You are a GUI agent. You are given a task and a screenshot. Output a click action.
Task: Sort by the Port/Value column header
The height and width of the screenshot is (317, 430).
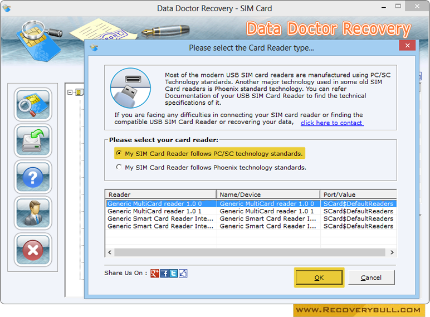pyautogui.click(x=358, y=194)
